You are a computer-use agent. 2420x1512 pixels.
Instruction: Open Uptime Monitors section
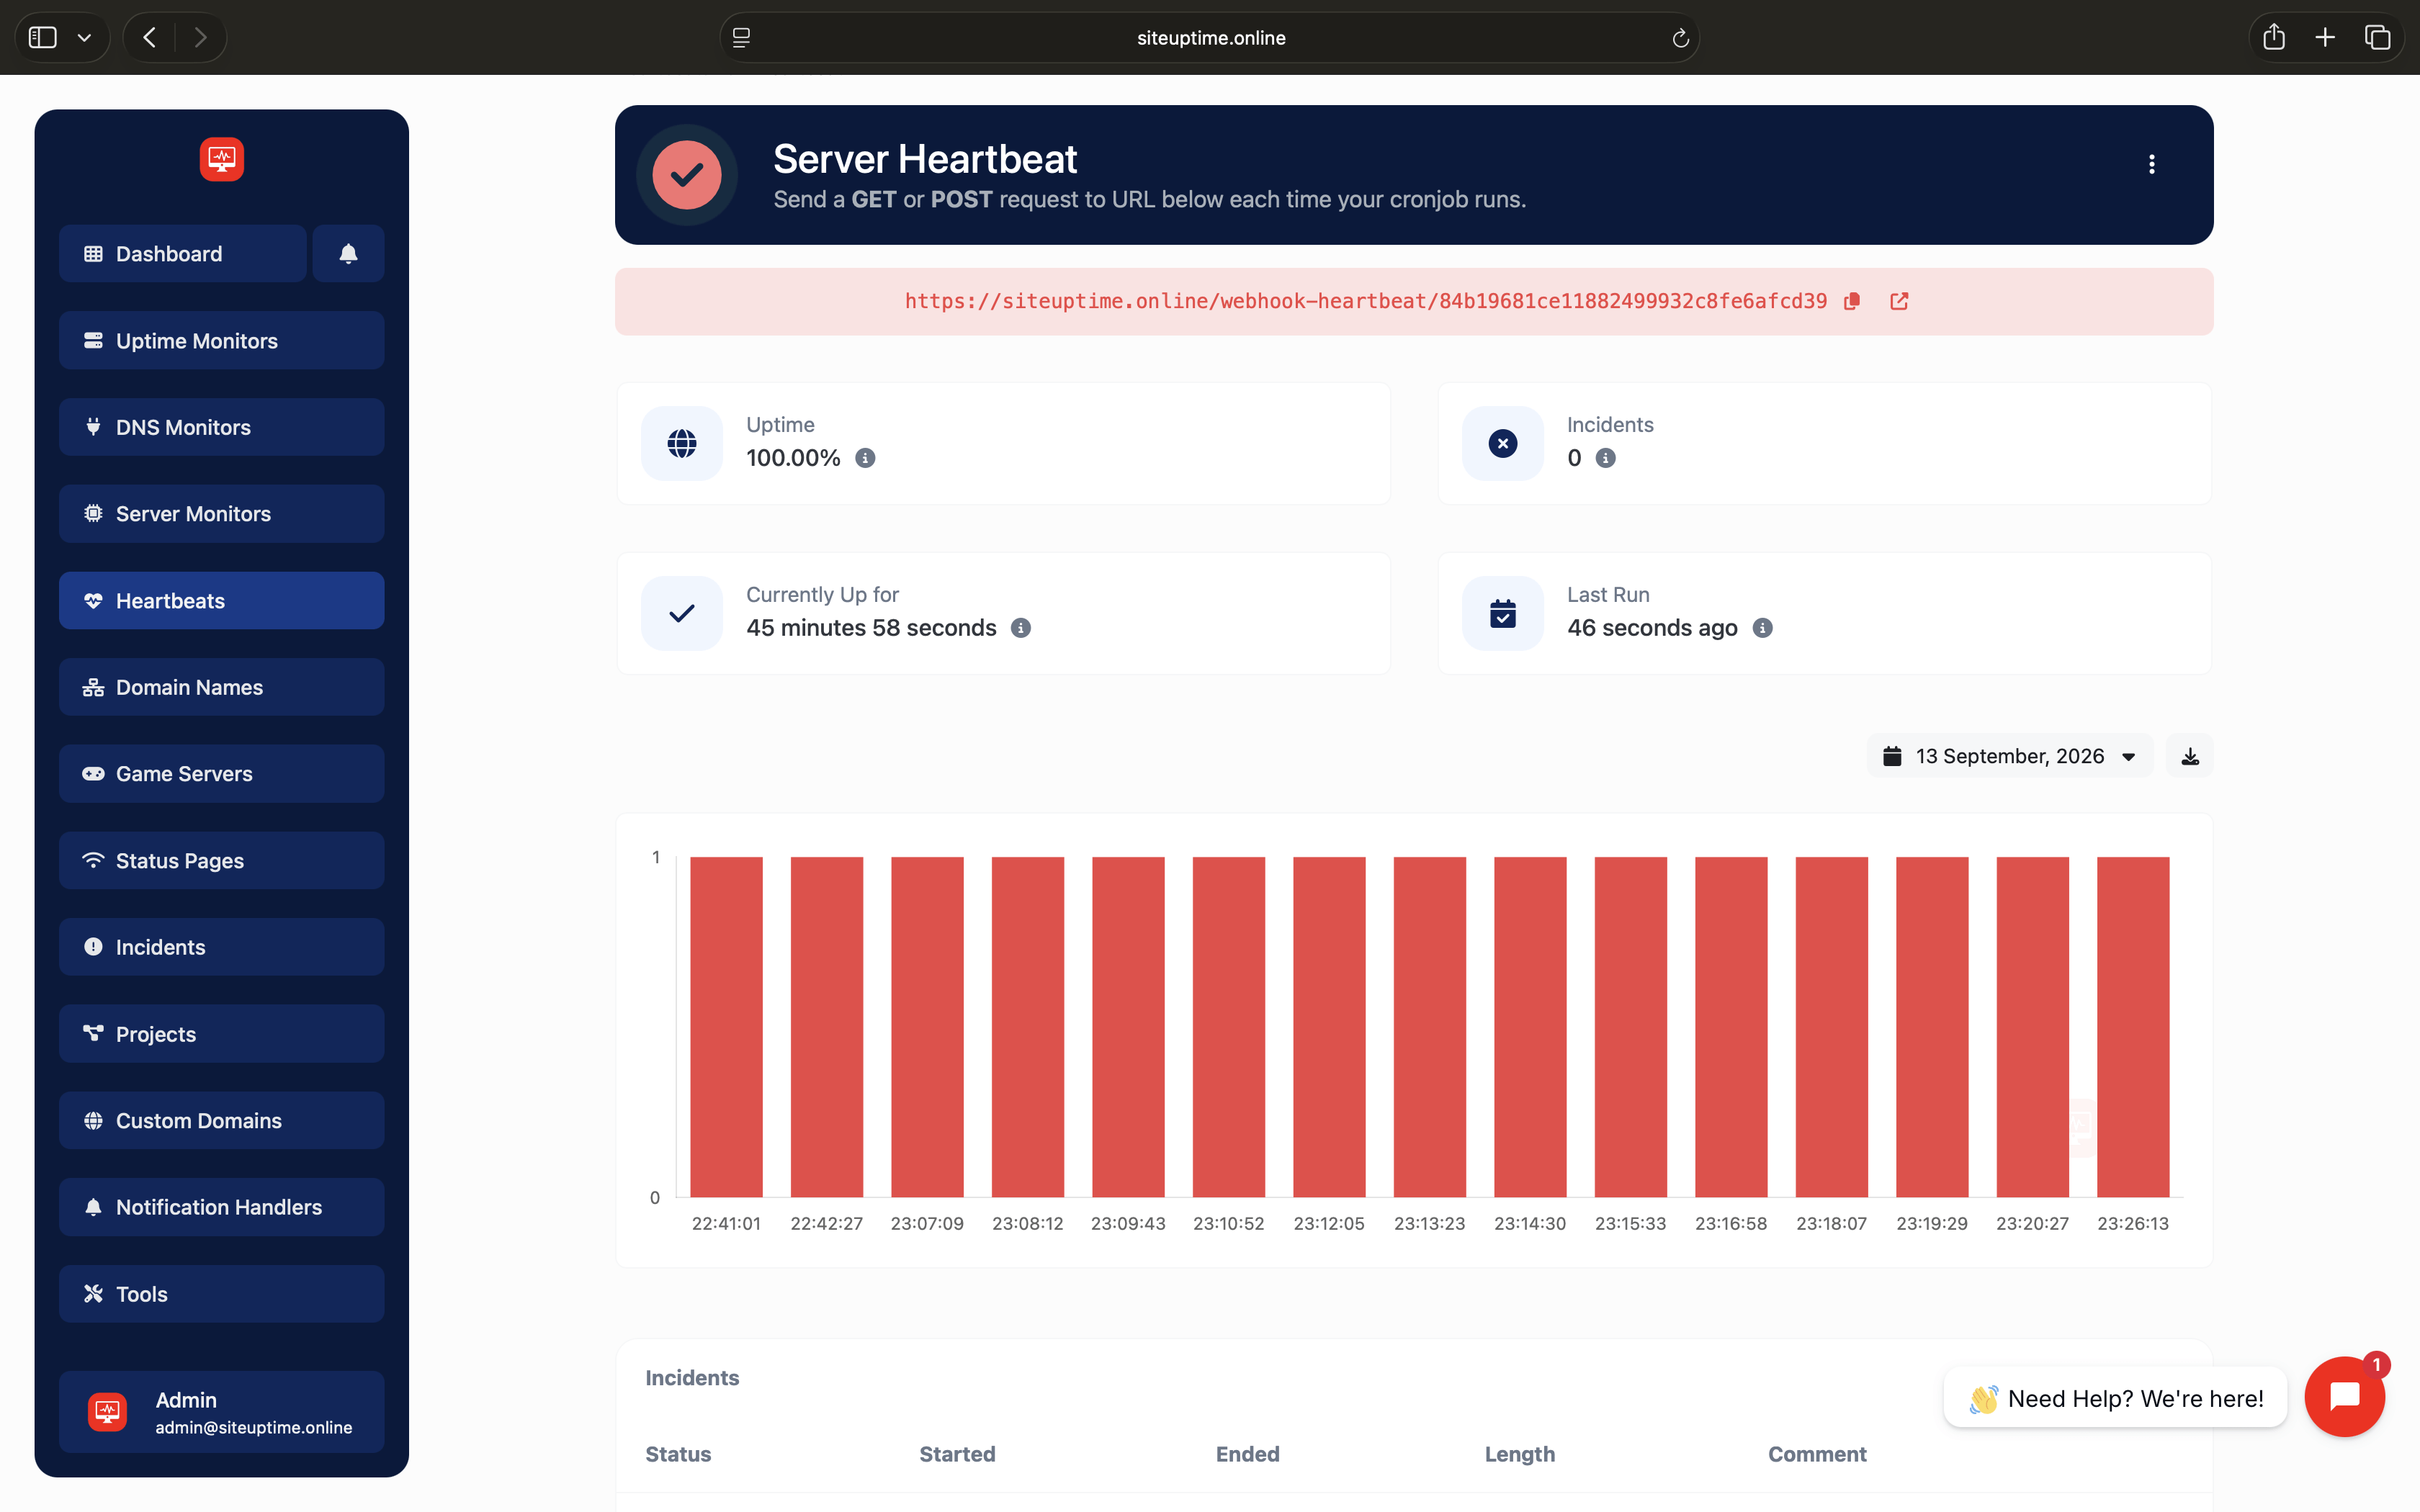(x=222, y=341)
